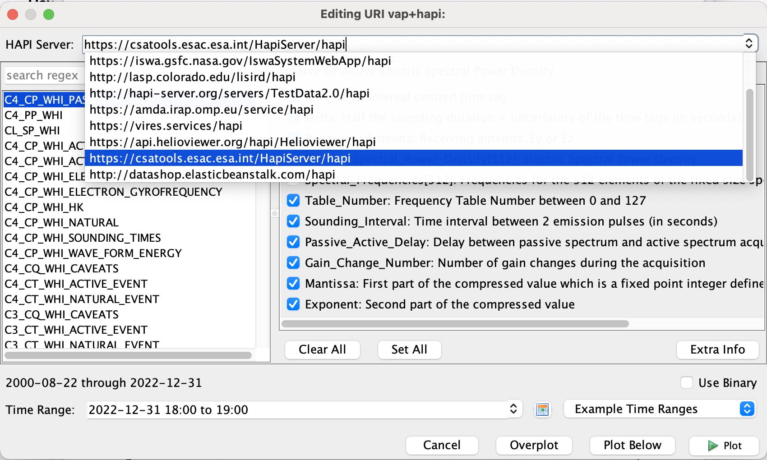The image size is (767, 460).
Task: Open the Example Time Ranges dropdown
Action: (660, 409)
